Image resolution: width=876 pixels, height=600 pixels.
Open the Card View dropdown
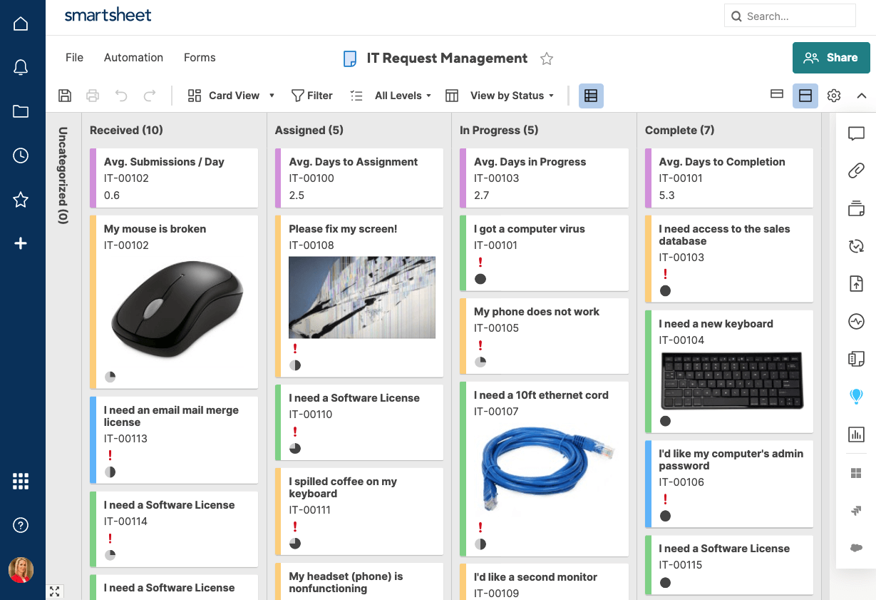point(232,96)
